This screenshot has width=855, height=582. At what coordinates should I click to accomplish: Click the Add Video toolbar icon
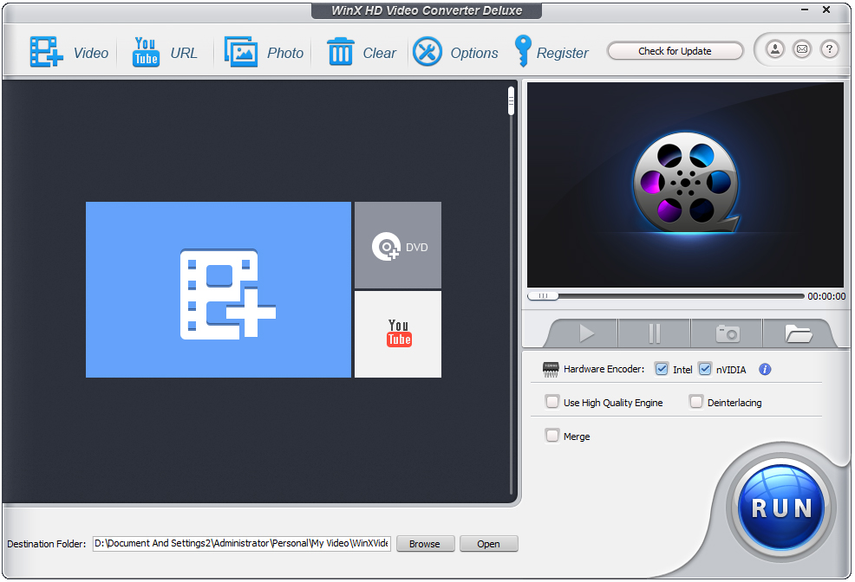(x=46, y=52)
